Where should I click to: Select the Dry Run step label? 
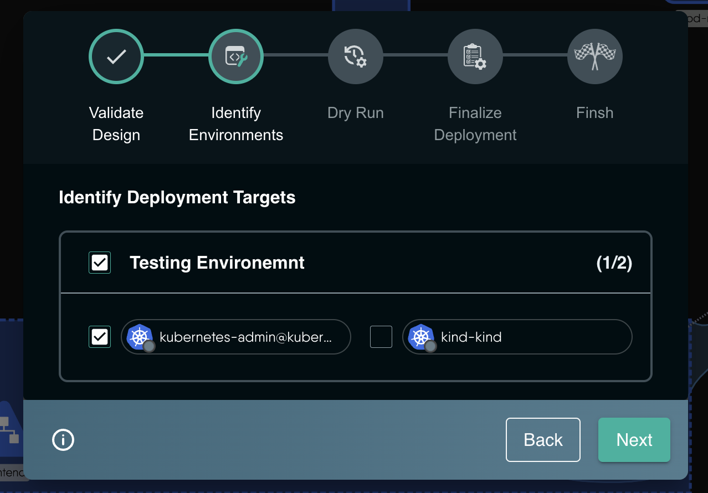click(x=355, y=112)
